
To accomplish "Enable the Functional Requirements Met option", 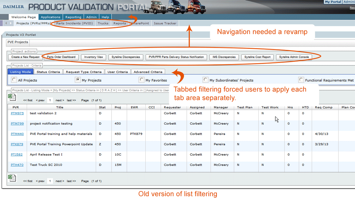I will (301, 80).
